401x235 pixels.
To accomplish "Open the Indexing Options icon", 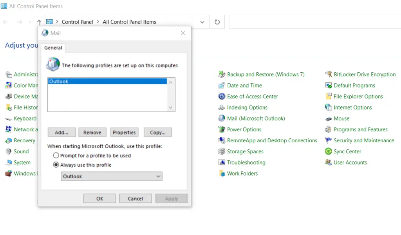I will point(222,107).
